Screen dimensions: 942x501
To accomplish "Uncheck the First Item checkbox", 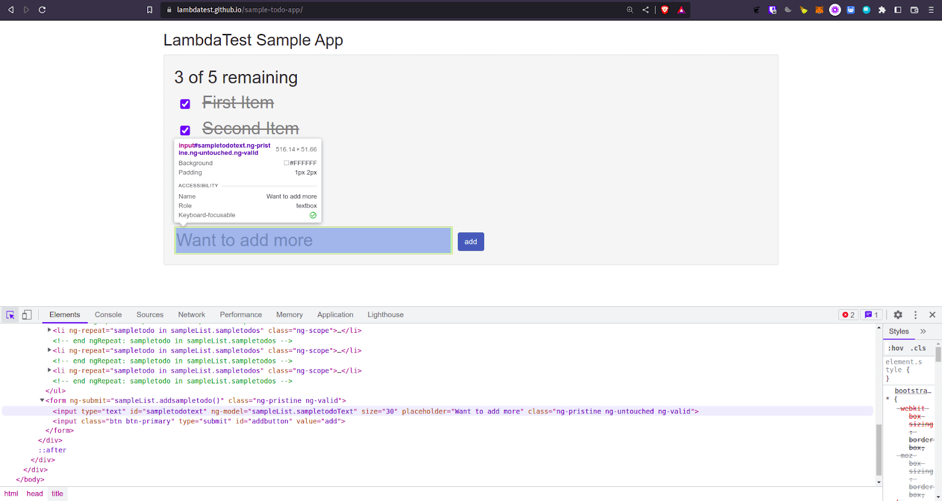I will point(185,104).
